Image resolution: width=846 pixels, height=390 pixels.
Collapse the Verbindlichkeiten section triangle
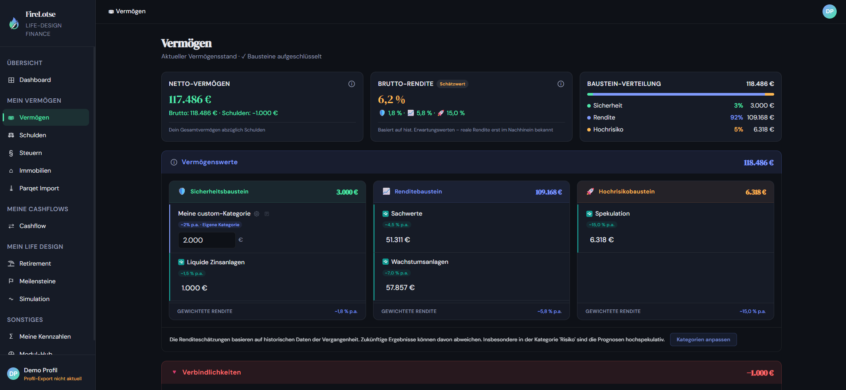tap(174, 372)
